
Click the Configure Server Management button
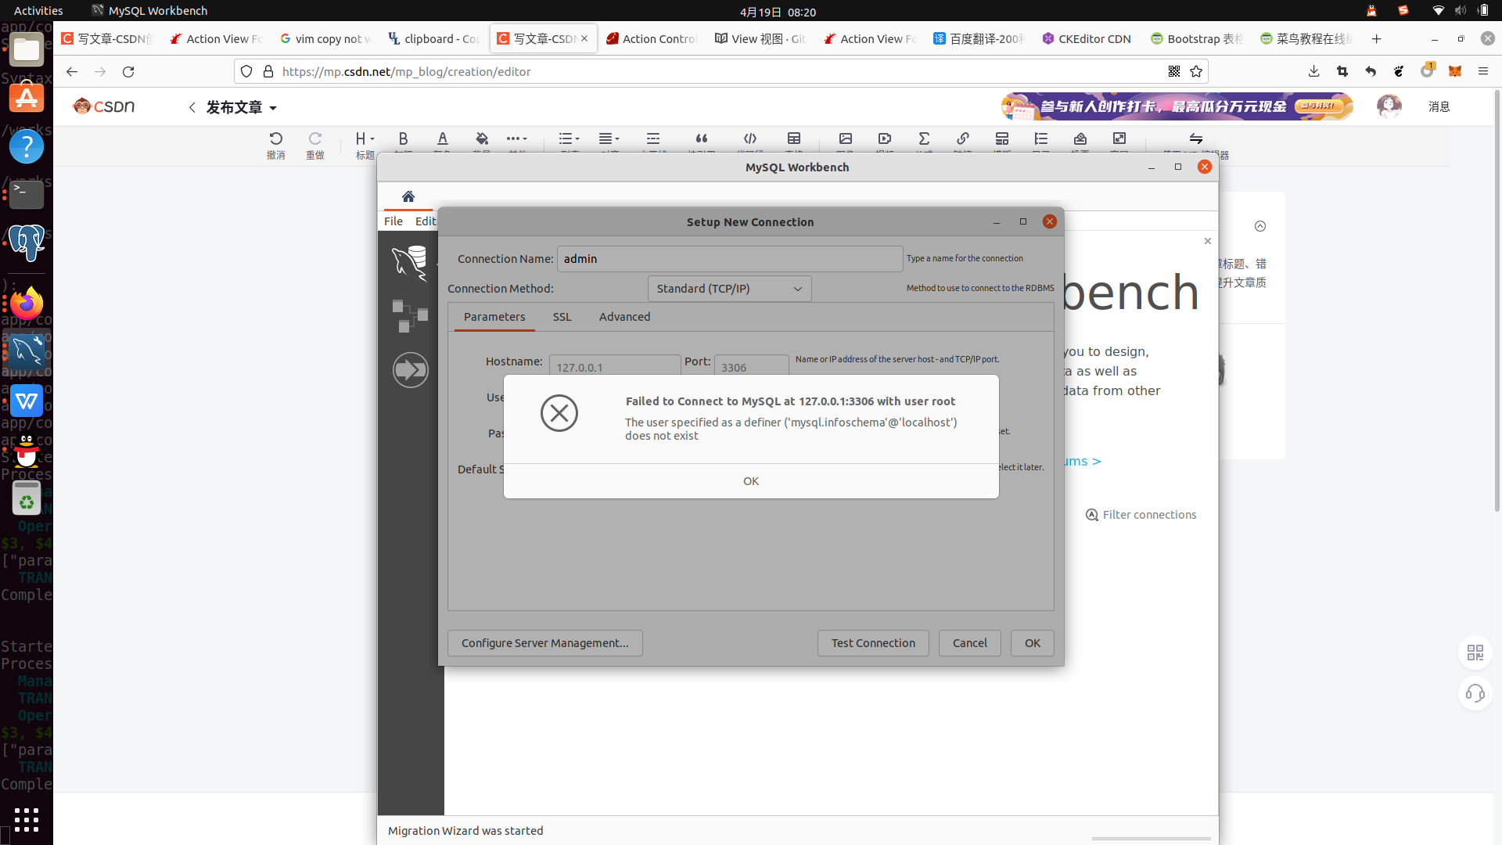[544, 643]
